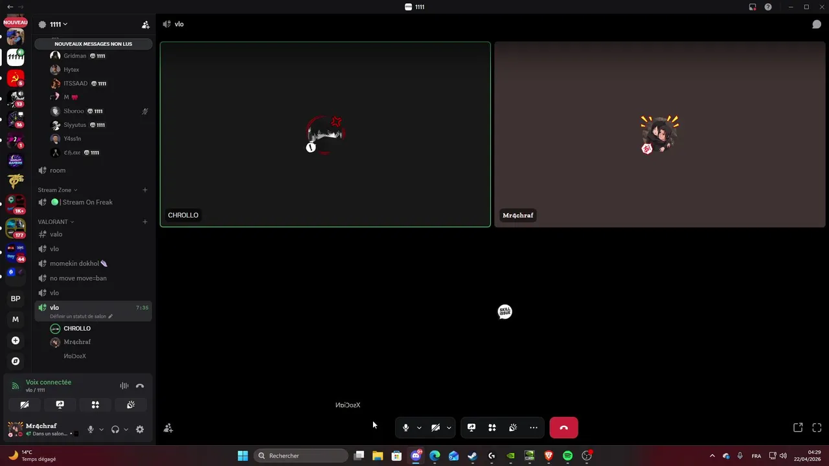829x466 pixels.
Task: Set channel status link under vlo
Action: tap(81, 316)
